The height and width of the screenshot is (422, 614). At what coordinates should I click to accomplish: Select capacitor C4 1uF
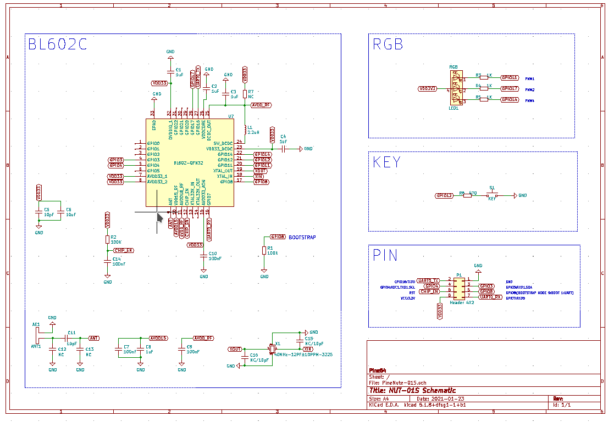point(283,149)
